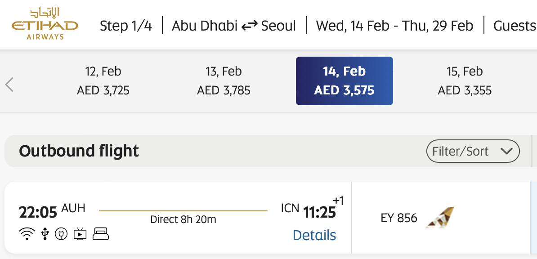Click the lie-flat bed amenity icon

(101, 234)
